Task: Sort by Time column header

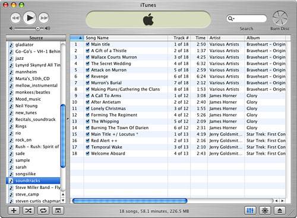Action: [199, 38]
